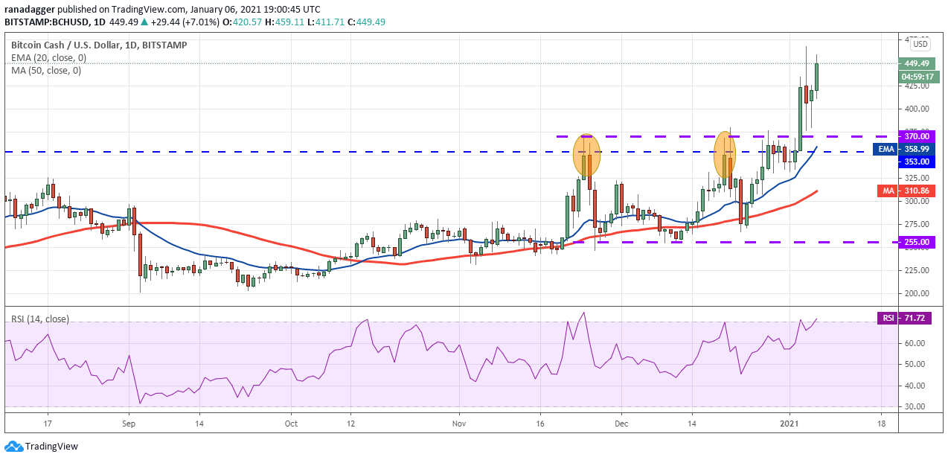Click the purple RSI tag on the axis
948x460 pixels.
[887, 319]
